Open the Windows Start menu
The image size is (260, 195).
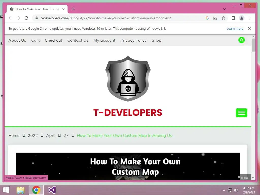[6, 190]
